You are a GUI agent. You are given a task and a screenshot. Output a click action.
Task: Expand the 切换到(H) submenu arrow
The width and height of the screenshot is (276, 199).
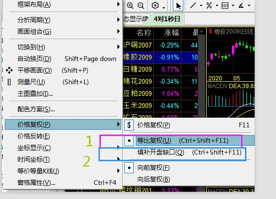pos(118,47)
